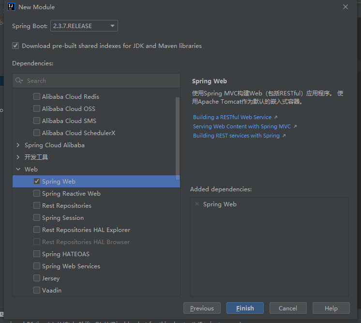
Task: Click the Spring HATEOAS label text
Action: click(x=66, y=254)
